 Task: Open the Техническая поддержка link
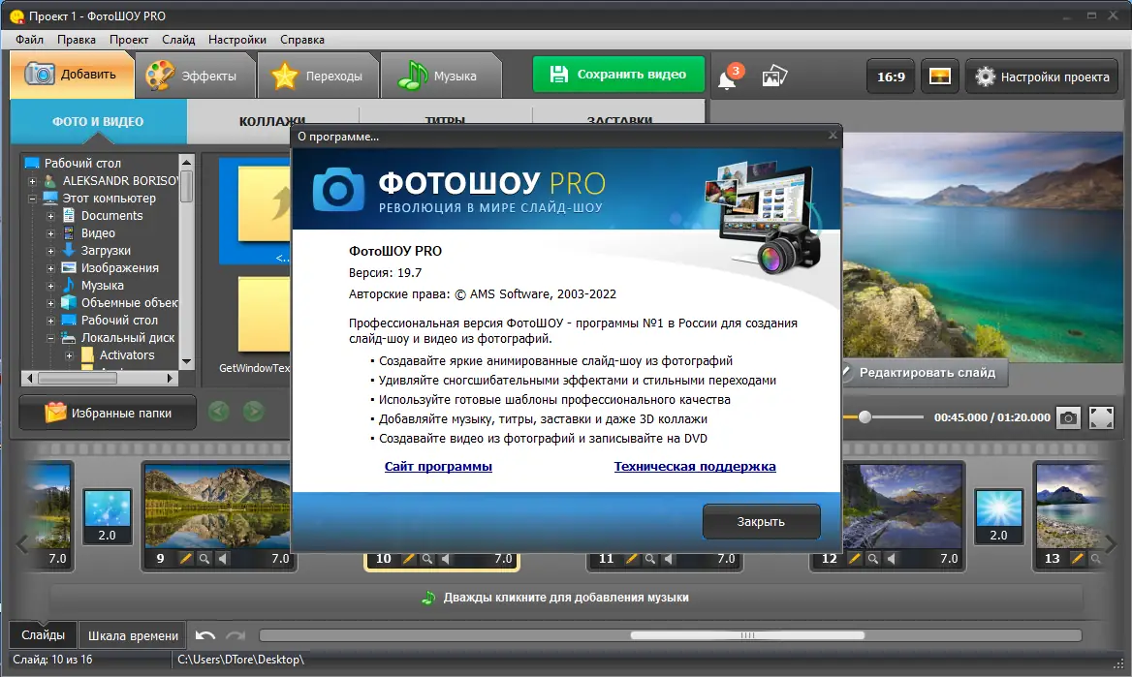695,466
